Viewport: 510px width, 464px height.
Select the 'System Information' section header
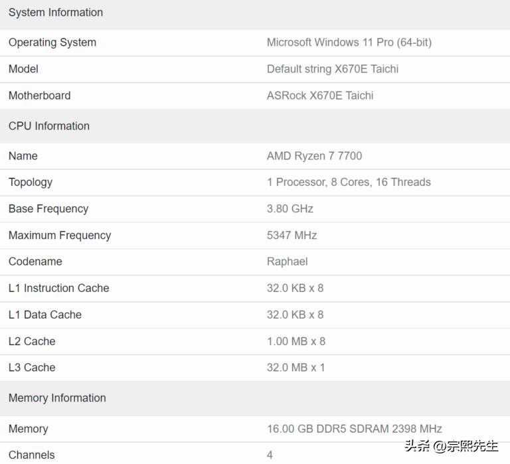pos(56,13)
